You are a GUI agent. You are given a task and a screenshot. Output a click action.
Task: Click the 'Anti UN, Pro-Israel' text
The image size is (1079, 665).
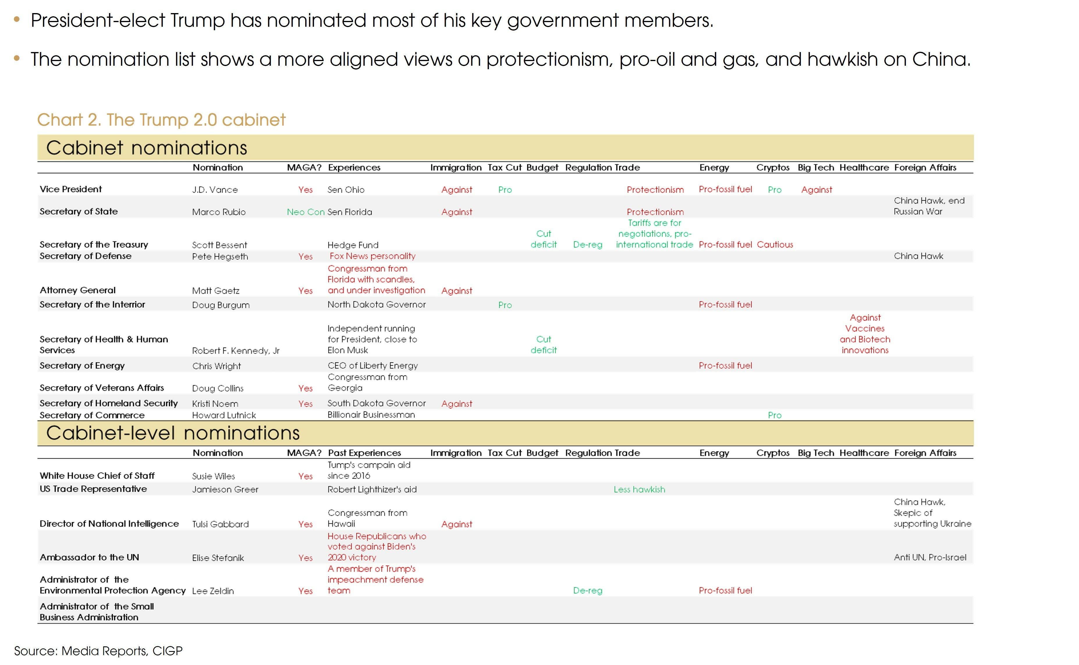tap(930, 557)
